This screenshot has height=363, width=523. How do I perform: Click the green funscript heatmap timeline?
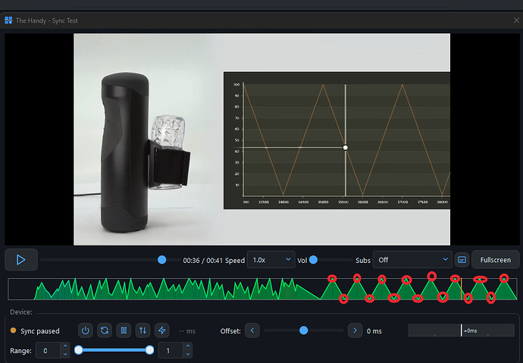[262, 289]
